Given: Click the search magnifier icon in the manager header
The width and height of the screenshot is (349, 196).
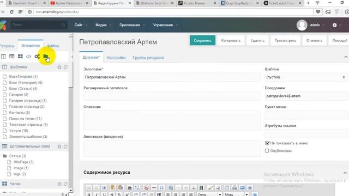Looking at the screenshot, I should coord(63,25).
